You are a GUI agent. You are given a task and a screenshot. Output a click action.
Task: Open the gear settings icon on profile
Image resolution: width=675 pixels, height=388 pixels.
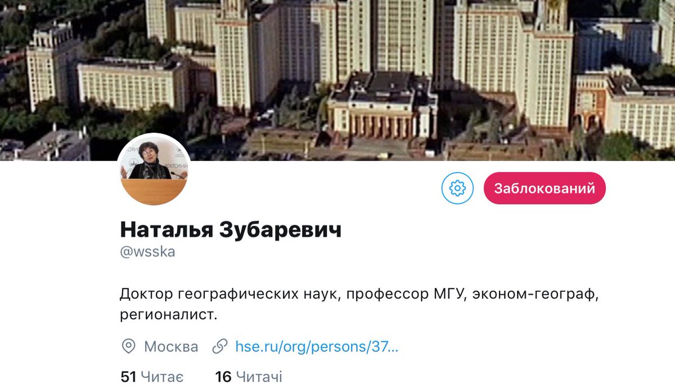(x=458, y=188)
